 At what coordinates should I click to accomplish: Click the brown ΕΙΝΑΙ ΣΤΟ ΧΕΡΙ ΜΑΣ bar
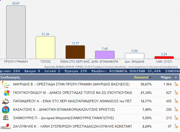(x=75, y=52)
